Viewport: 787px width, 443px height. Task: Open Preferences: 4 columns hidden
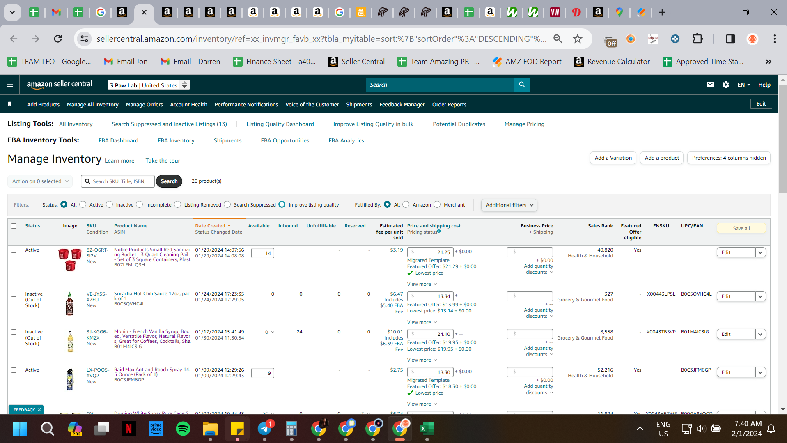point(729,158)
